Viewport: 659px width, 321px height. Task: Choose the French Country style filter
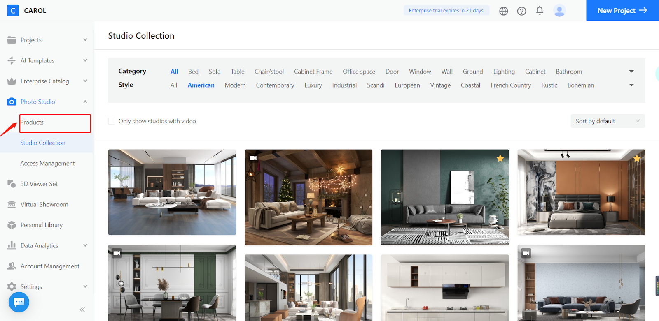click(511, 85)
